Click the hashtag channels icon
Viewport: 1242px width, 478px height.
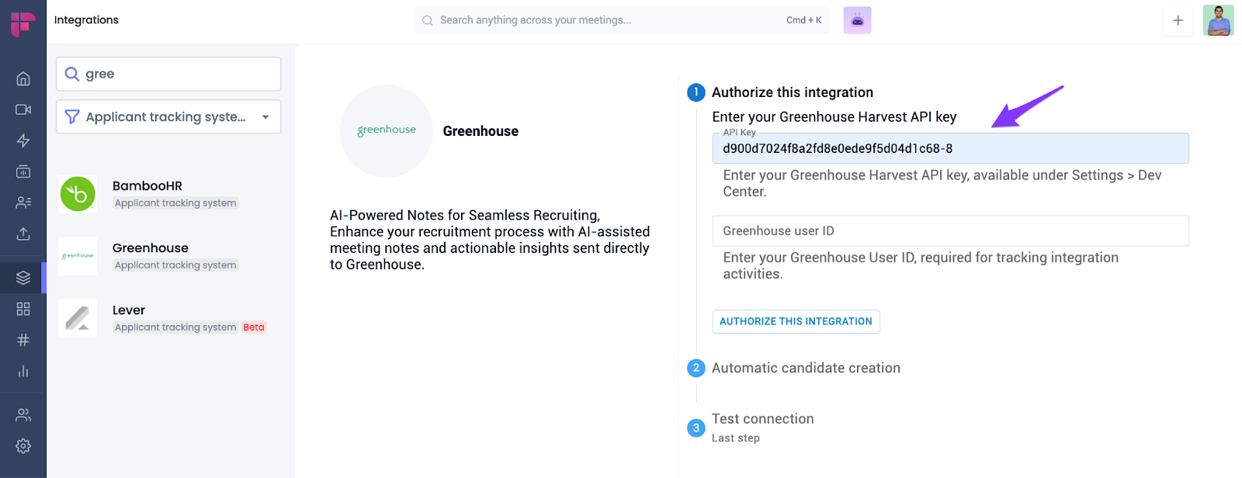click(x=23, y=340)
